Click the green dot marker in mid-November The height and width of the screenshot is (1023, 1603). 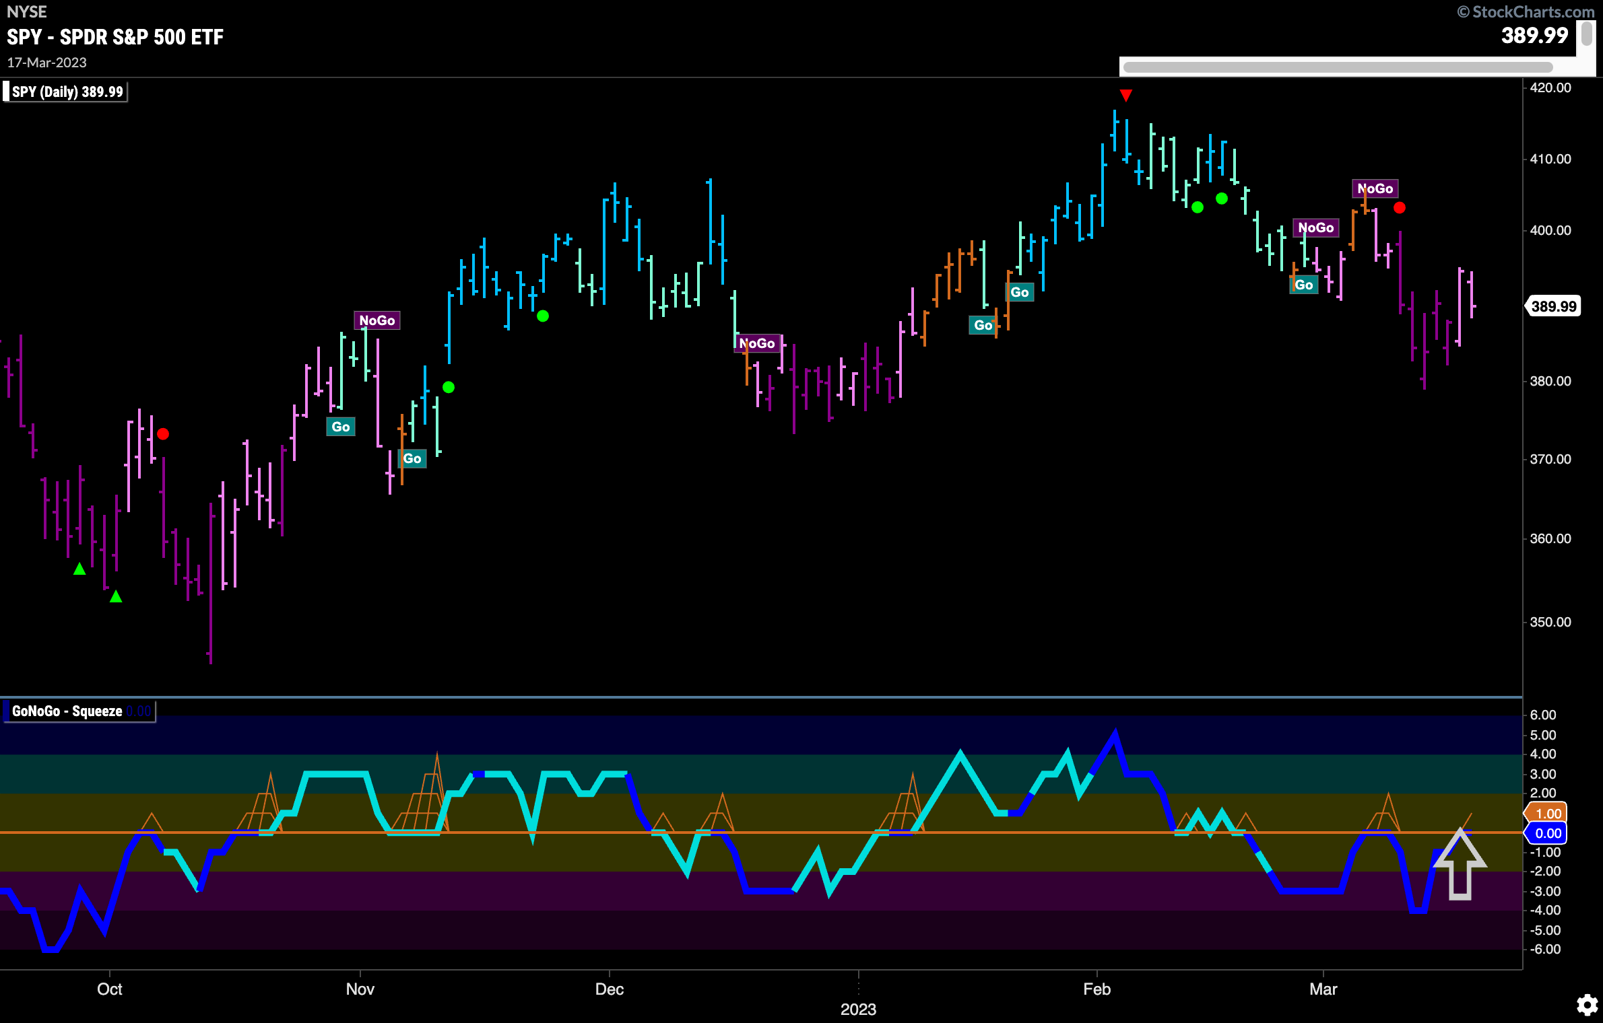click(x=449, y=387)
